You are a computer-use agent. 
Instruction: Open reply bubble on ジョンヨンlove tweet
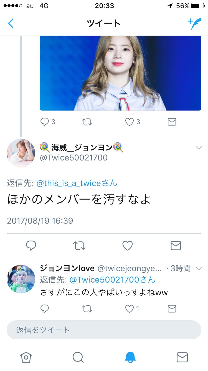[x=45, y=308]
